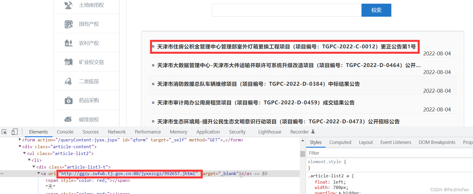
Task: Select the Event Listeners sidebar tab
Action: coord(396,142)
